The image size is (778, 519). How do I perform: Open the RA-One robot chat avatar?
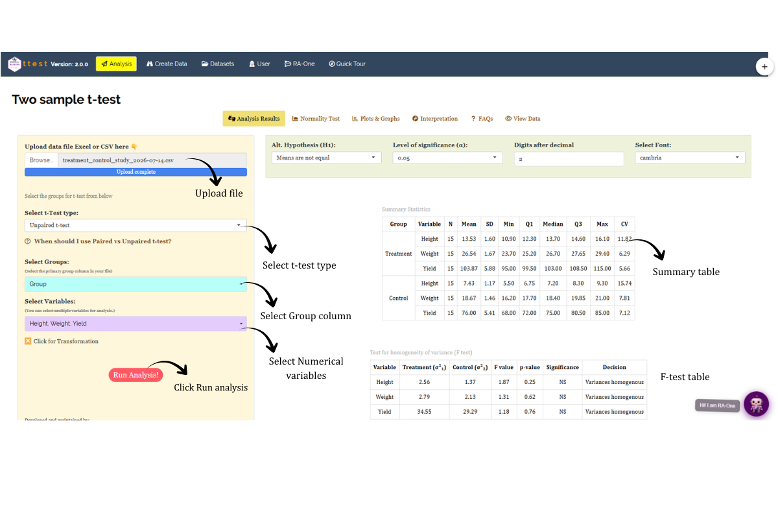pyautogui.click(x=756, y=404)
